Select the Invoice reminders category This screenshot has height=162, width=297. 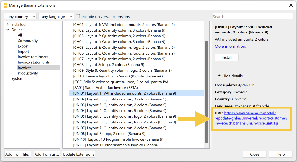pos(33,57)
